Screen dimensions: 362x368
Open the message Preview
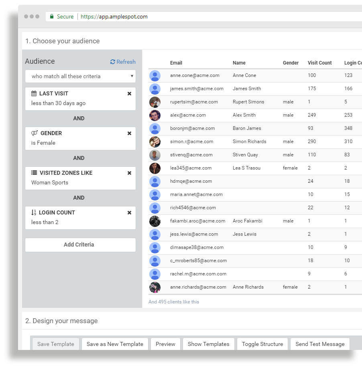pos(165,344)
